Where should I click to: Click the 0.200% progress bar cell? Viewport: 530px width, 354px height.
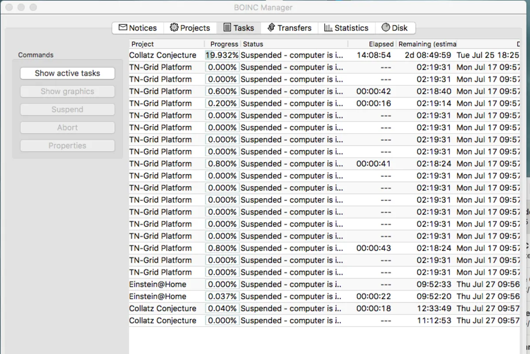tap(222, 104)
